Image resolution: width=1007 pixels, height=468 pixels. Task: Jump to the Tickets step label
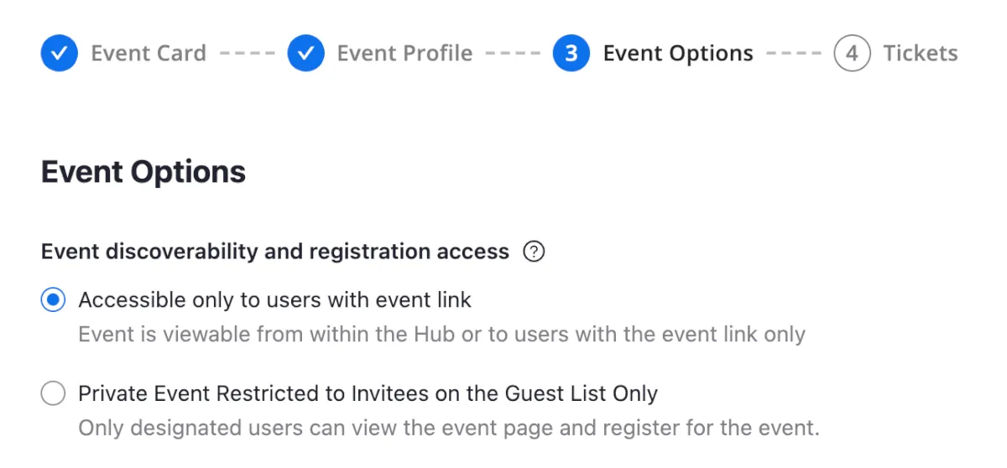coord(921,54)
